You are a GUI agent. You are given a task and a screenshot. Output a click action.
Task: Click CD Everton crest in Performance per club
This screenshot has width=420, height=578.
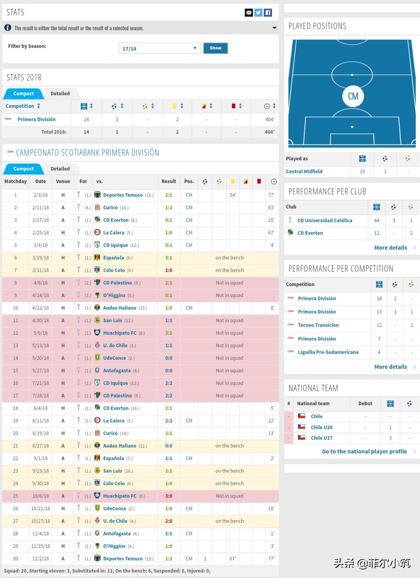click(290, 232)
